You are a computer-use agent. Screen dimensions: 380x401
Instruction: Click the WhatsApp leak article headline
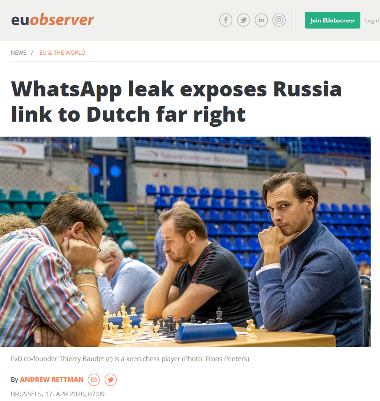pos(176,102)
